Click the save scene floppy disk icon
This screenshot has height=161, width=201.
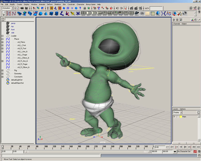[26, 8]
